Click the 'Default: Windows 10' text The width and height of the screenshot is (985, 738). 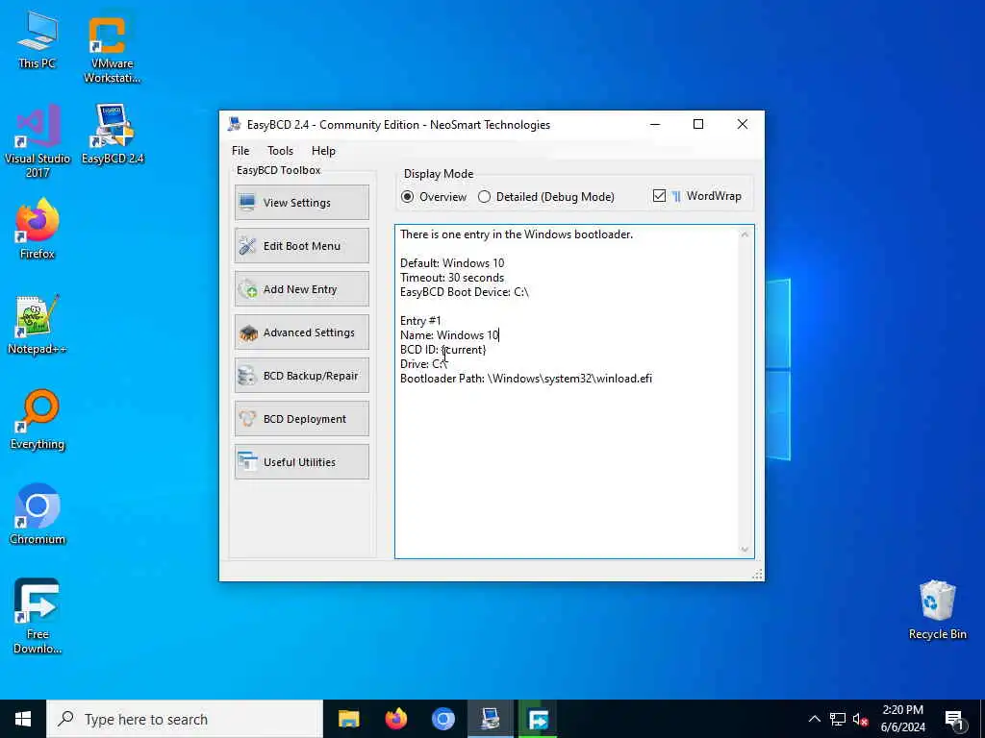452,263
